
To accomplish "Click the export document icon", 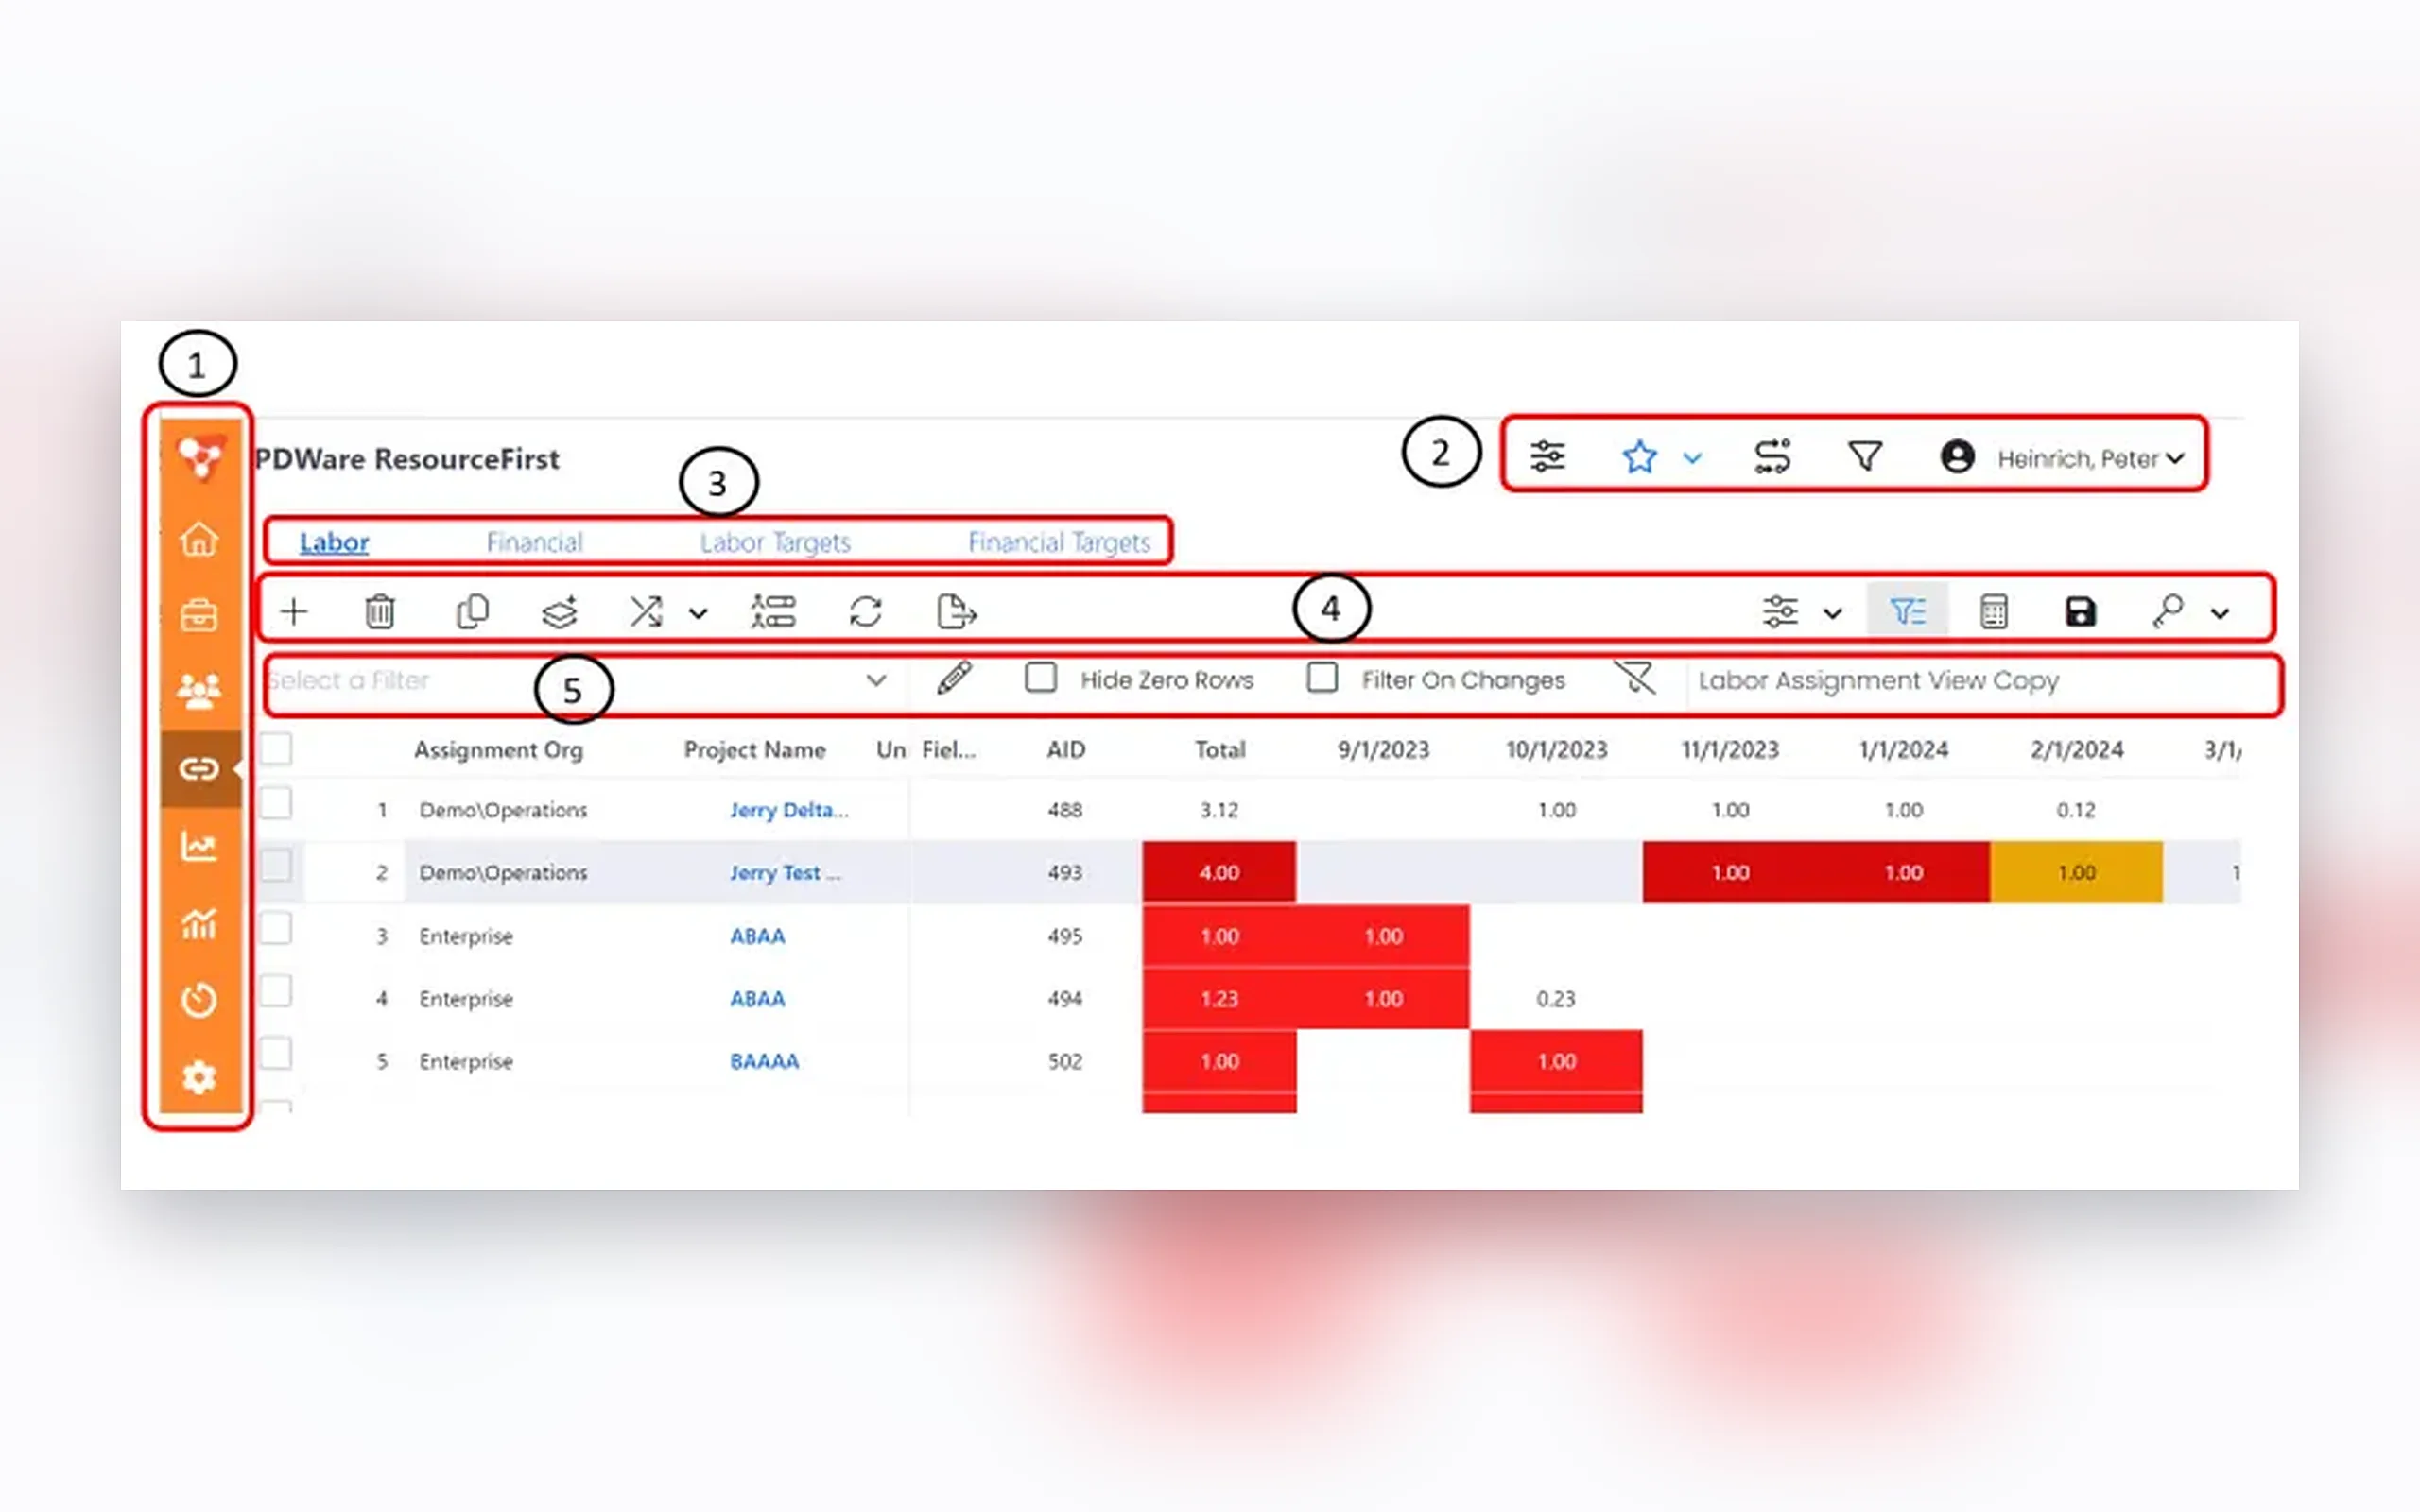I will [956, 611].
